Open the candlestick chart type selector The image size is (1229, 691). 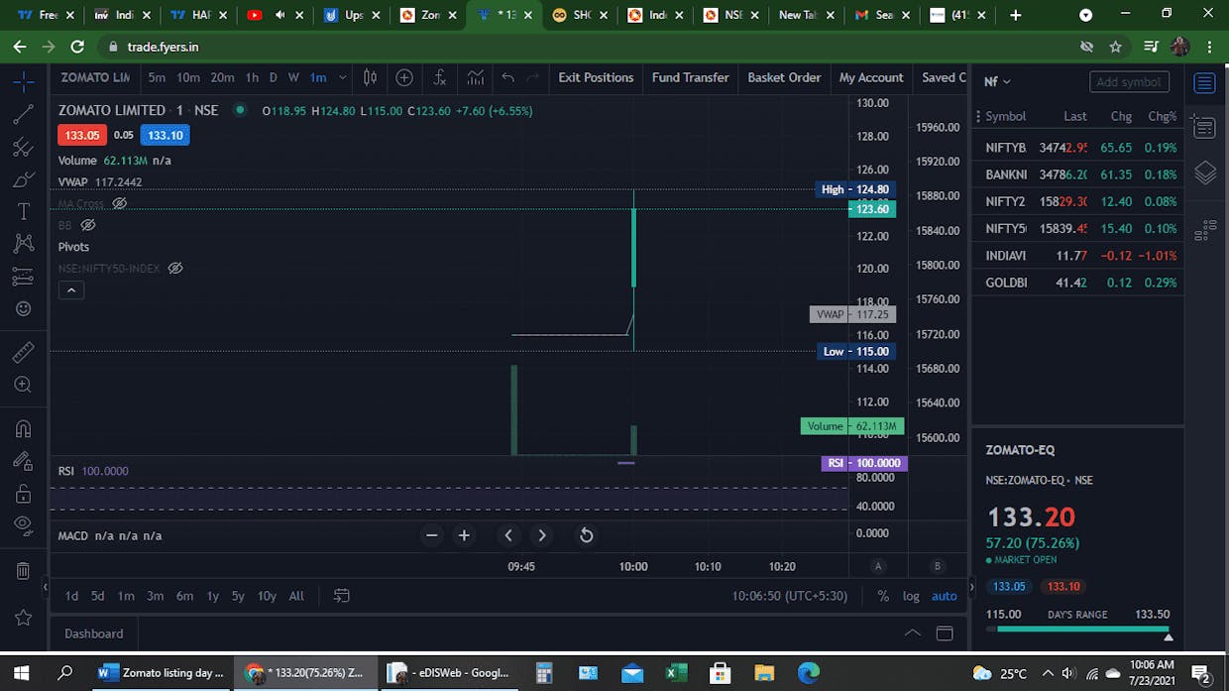coord(370,77)
